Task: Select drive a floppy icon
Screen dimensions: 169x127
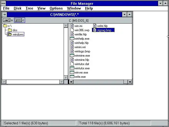Action: (7, 20)
